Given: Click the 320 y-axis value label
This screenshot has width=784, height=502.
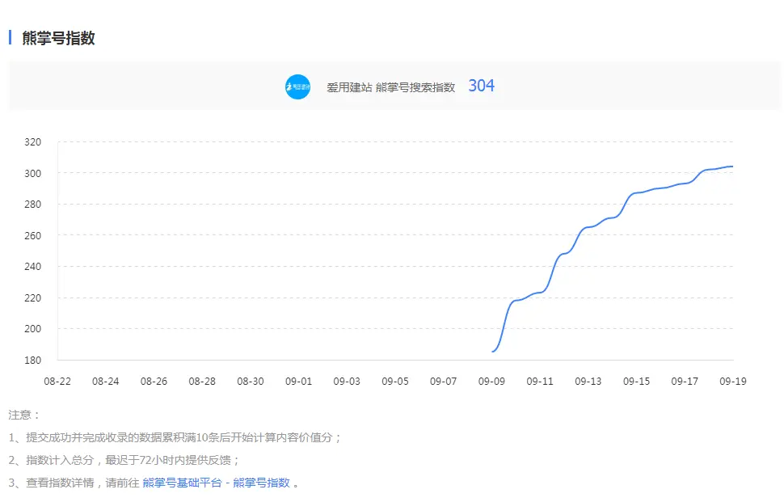Looking at the screenshot, I should click(x=32, y=142).
